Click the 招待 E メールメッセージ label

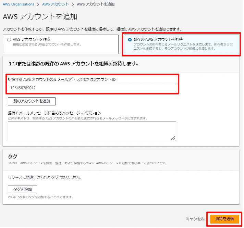[55, 113]
